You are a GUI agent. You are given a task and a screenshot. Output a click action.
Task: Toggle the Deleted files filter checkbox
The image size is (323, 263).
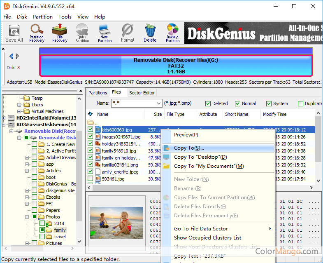pos(208,103)
